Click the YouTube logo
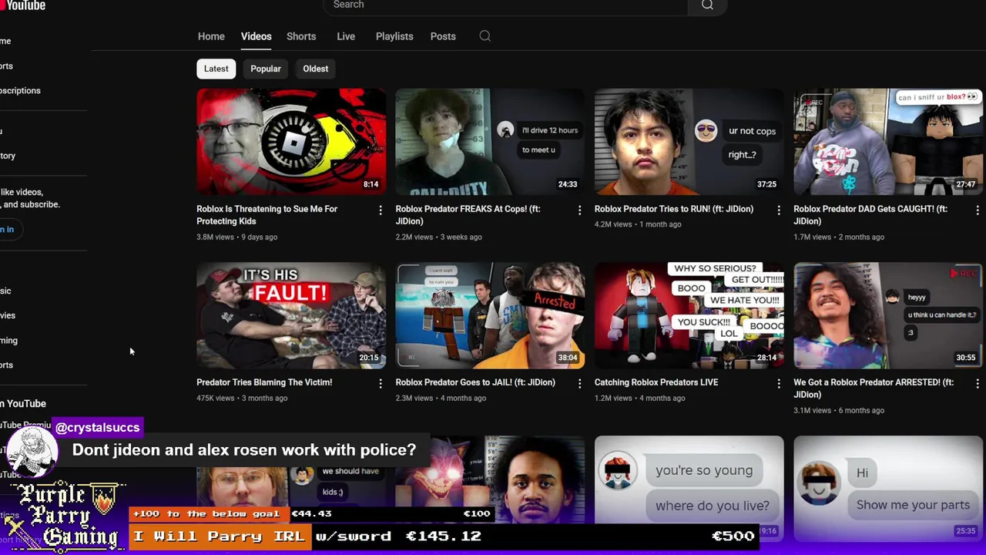This screenshot has width=986, height=555. click(x=22, y=5)
